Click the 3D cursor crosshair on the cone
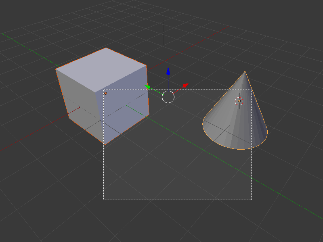 coord(239,101)
